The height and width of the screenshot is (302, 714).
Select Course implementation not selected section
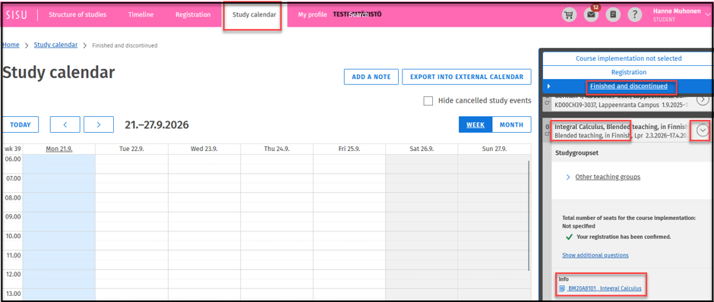tap(628, 58)
